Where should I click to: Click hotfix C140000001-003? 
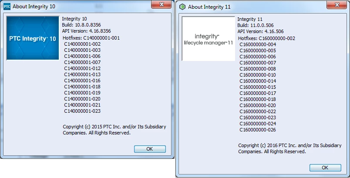[x=82, y=50]
